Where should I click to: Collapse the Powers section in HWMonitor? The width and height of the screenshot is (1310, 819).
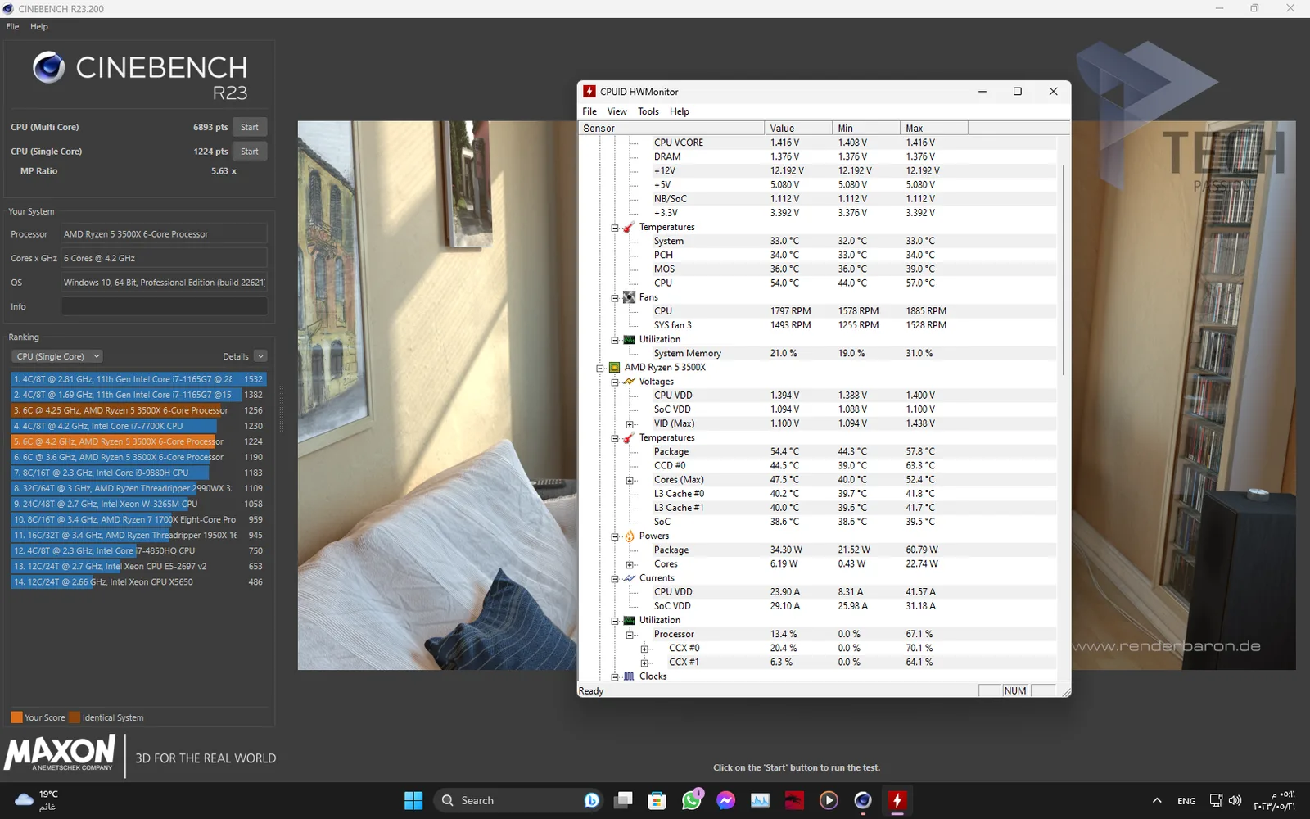615,536
